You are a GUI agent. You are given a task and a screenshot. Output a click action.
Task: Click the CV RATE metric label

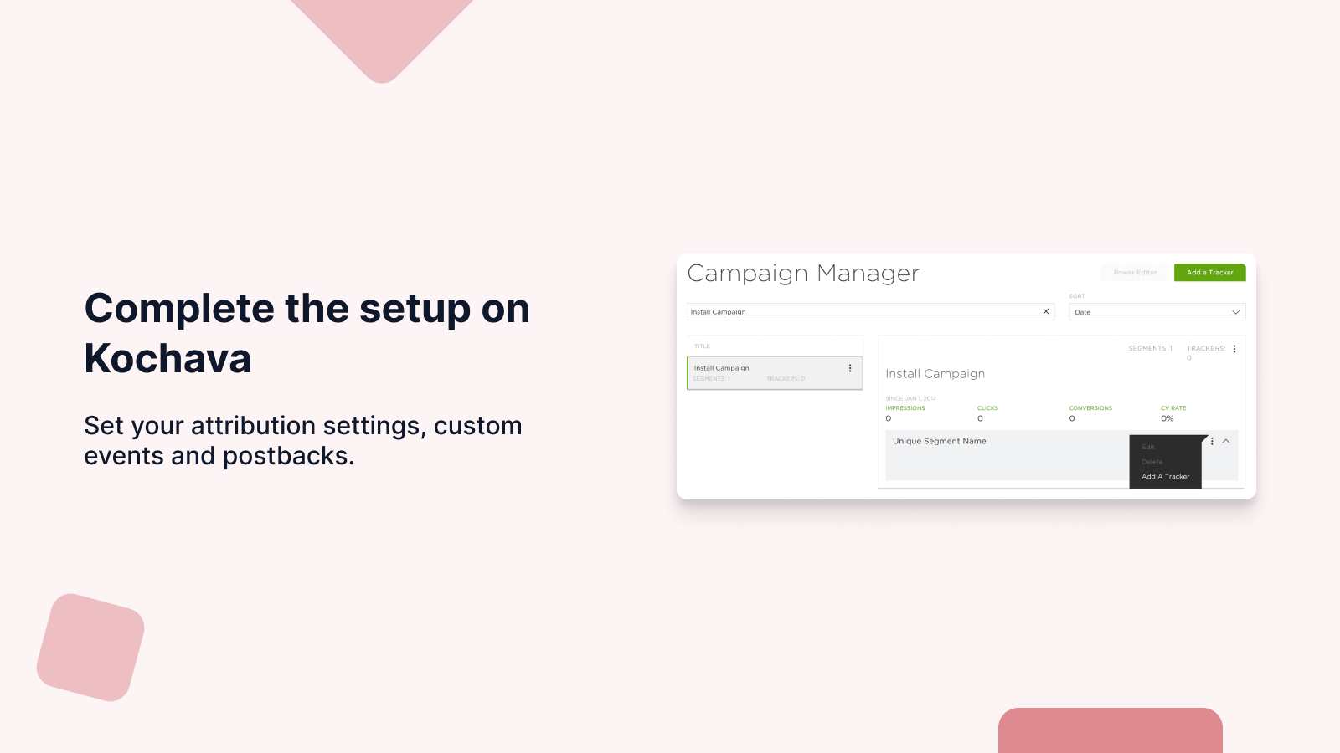[1173, 408]
